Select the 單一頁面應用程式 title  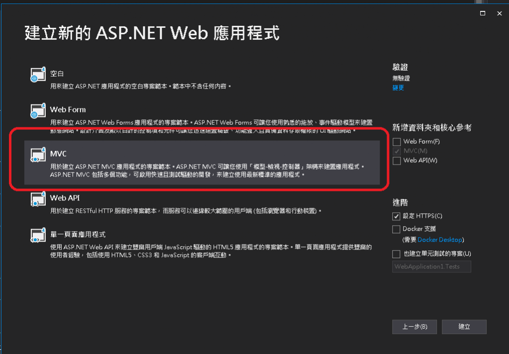tap(78, 234)
